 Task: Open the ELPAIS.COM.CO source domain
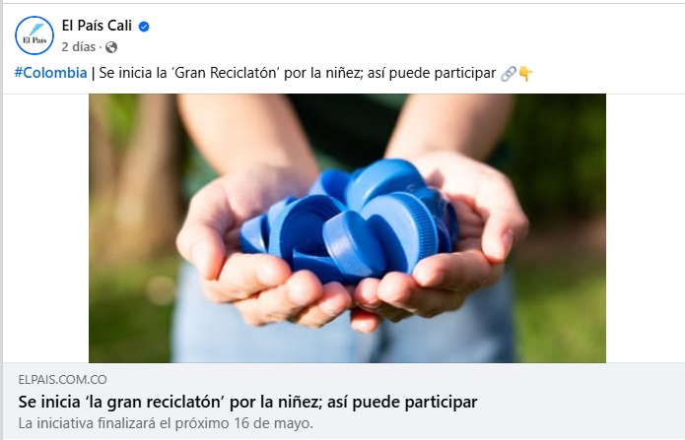pyautogui.click(x=62, y=380)
